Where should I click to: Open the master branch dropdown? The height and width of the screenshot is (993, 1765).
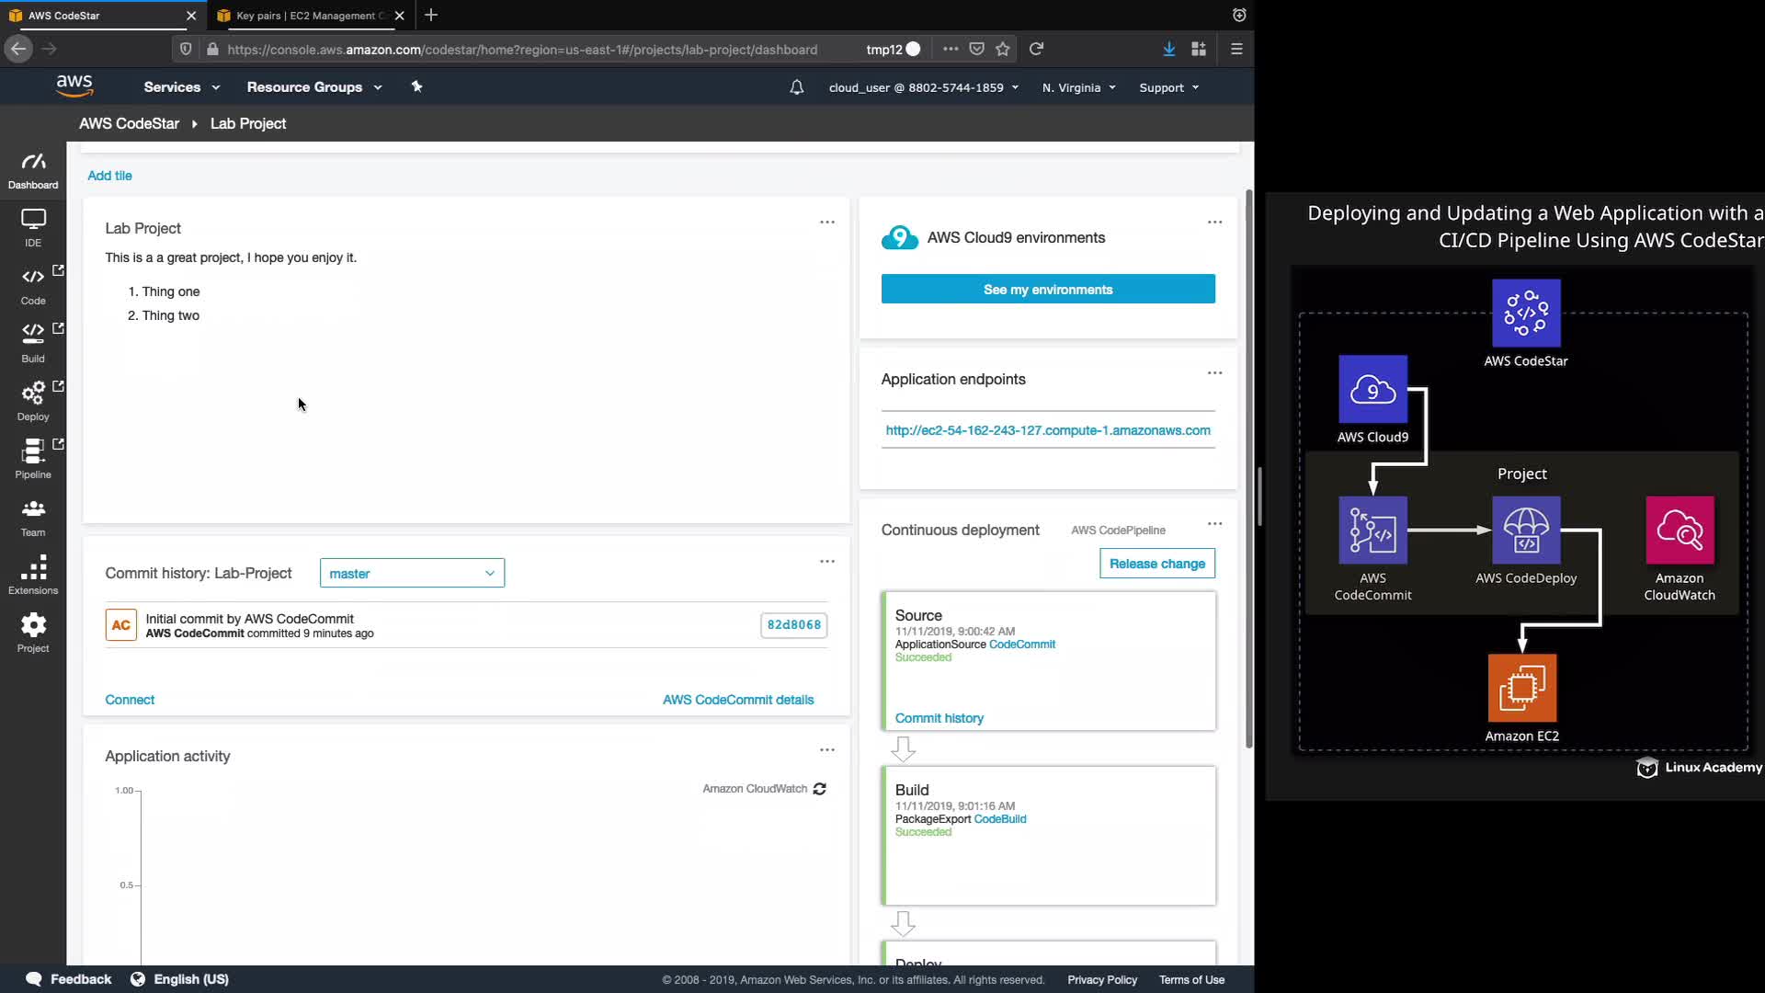click(412, 573)
